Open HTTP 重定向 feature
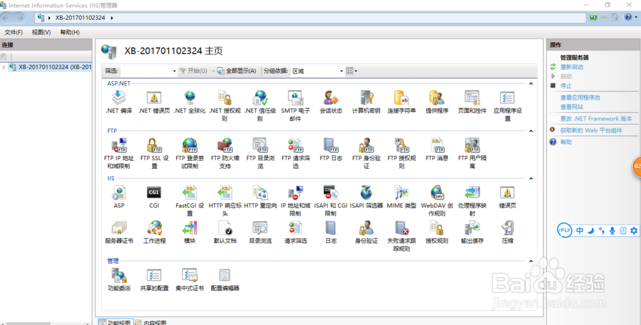Image resolution: width=641 pixels, height=325 pixels. click(x=260, y=197)
